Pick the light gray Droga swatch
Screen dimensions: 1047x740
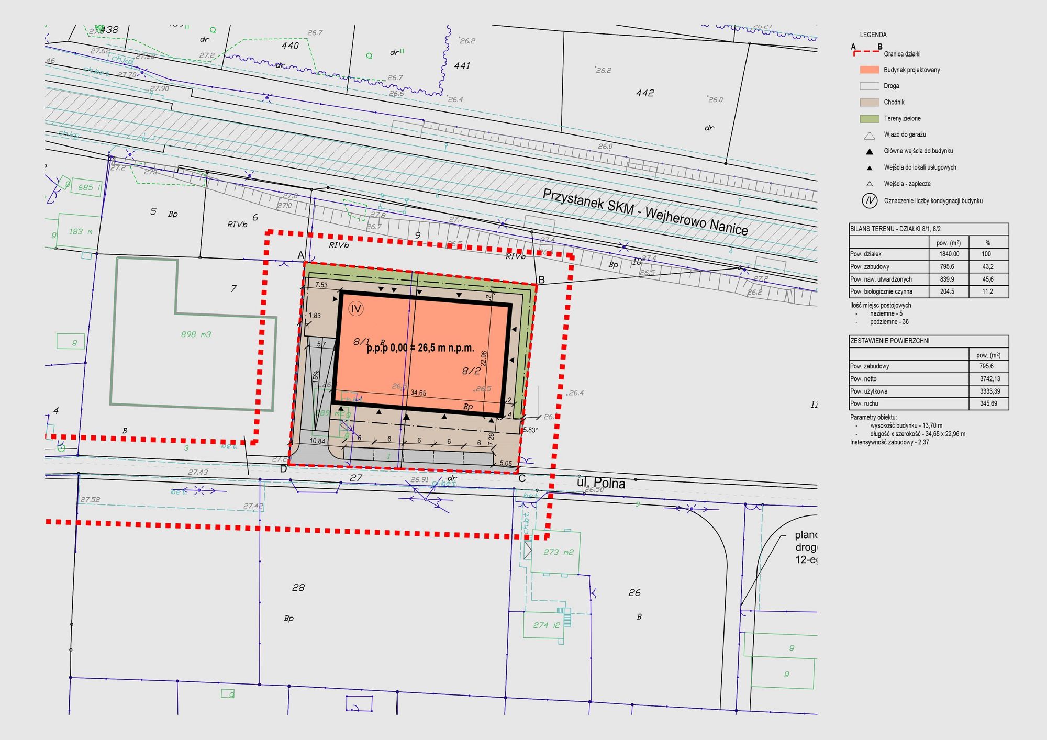coord(870,86)
